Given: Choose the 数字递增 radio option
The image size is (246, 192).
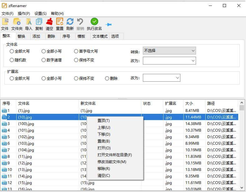Looking at the screenshot, I should 44,60.
